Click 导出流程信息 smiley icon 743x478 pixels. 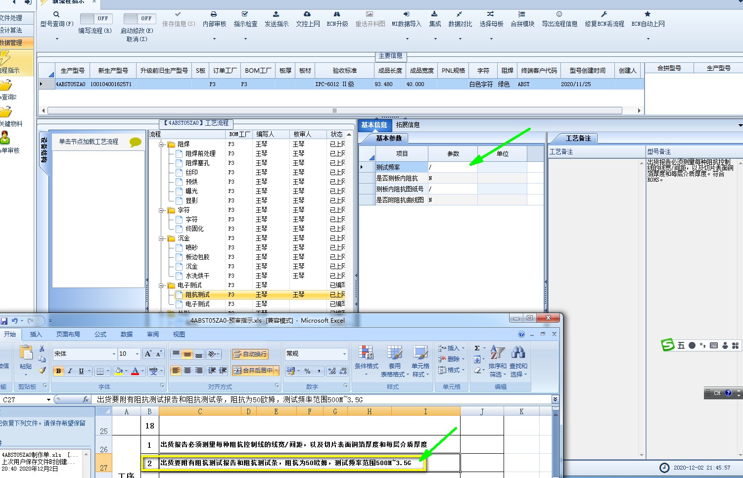559,14
